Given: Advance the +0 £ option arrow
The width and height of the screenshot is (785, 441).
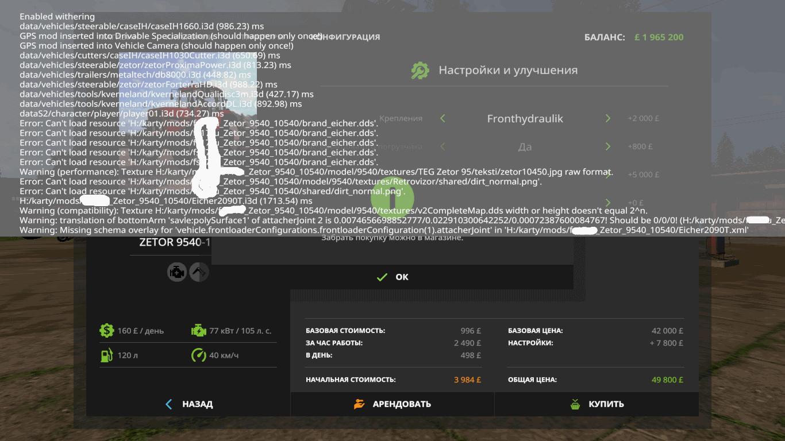Looking at the screenshot, I should click(608, 202).
